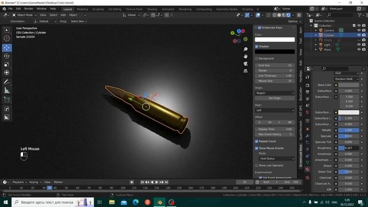Open the Hold Status mode dropdown

pos(277,159)
